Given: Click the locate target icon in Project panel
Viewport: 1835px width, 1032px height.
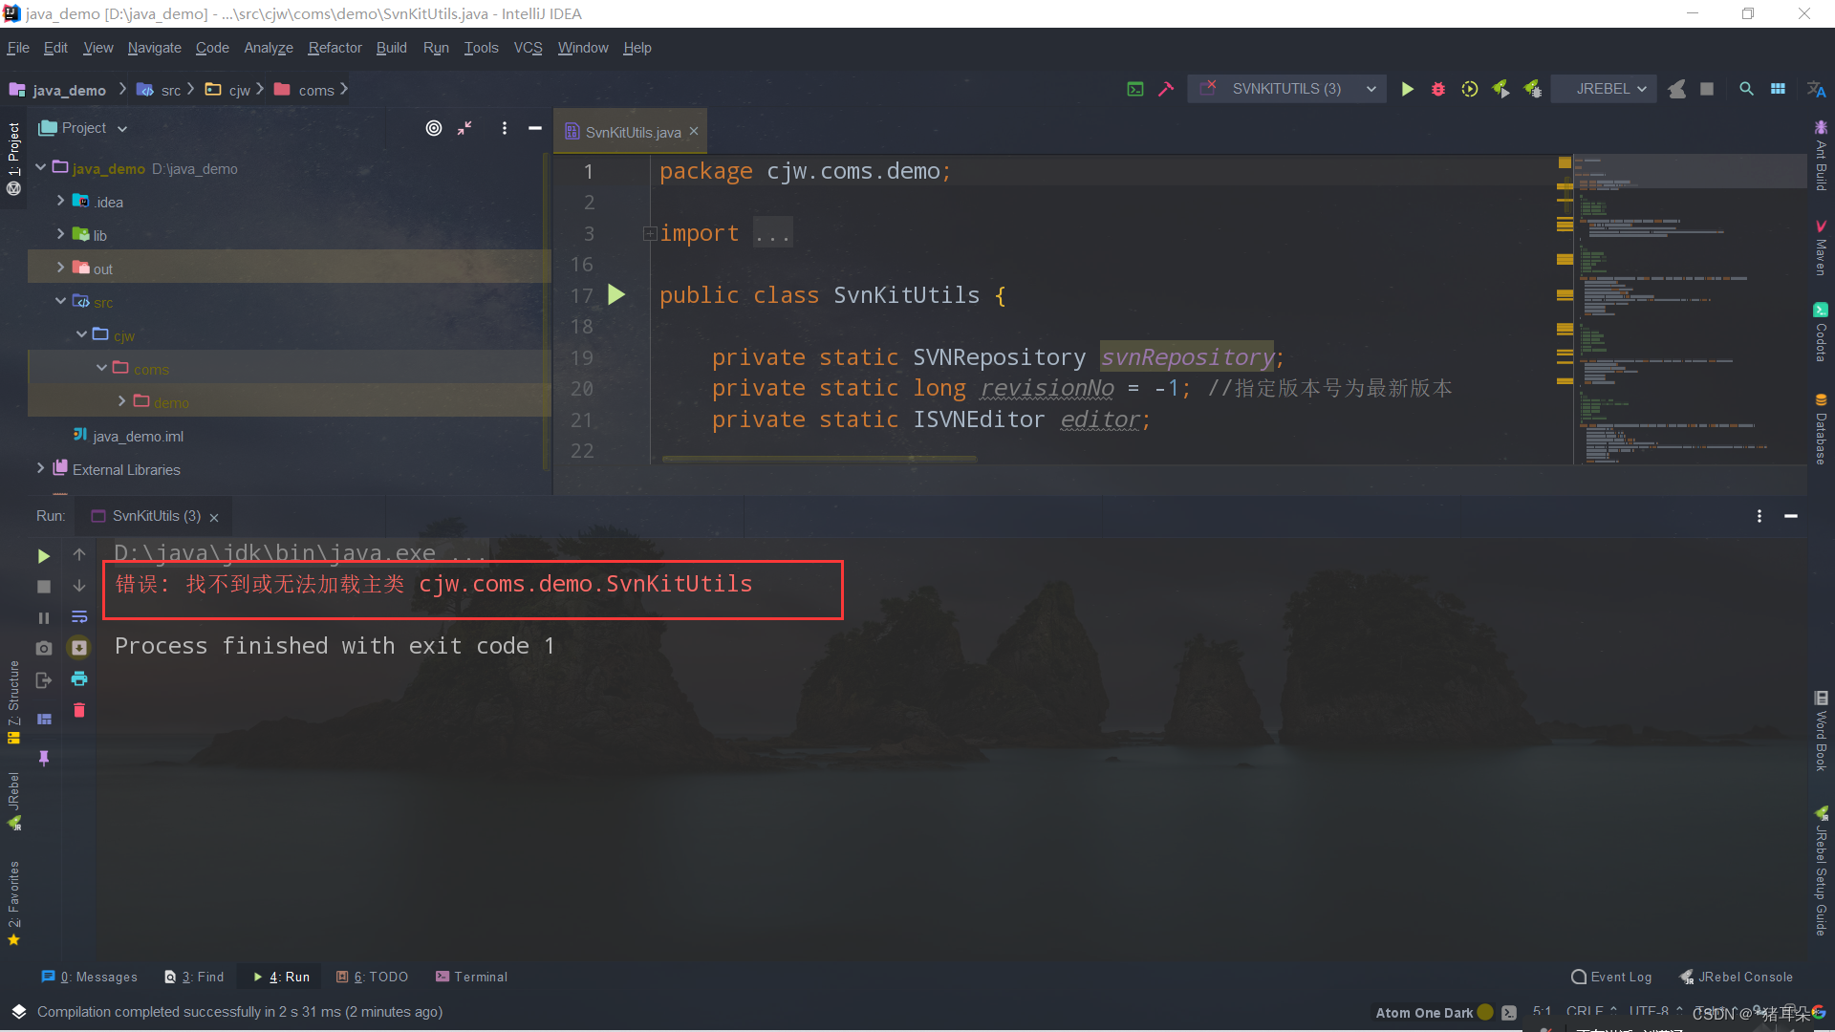Looking at the screenshot, I should [434, 128].
